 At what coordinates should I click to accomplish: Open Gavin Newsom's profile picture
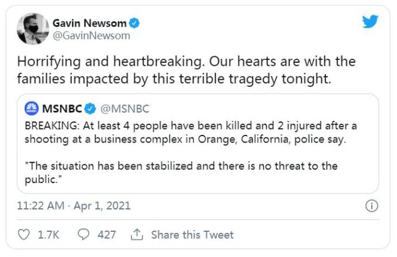tap(32, 29)
